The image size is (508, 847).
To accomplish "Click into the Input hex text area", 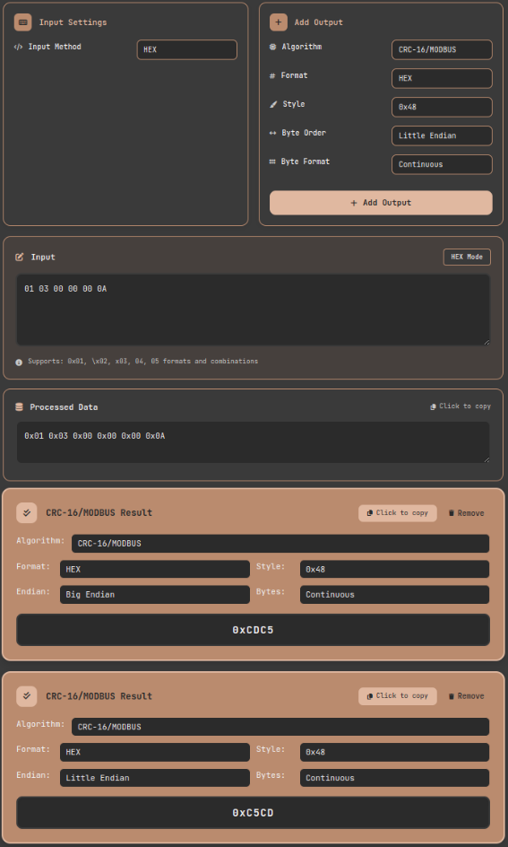I will click(x=253, y=310).
